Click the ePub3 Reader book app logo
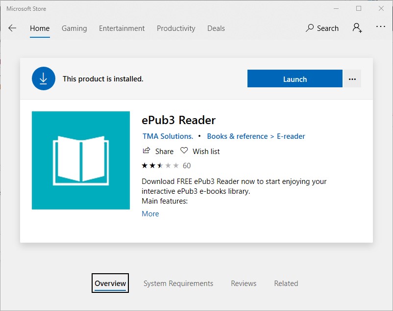This screenshot has width=393, height=311. 81,160
